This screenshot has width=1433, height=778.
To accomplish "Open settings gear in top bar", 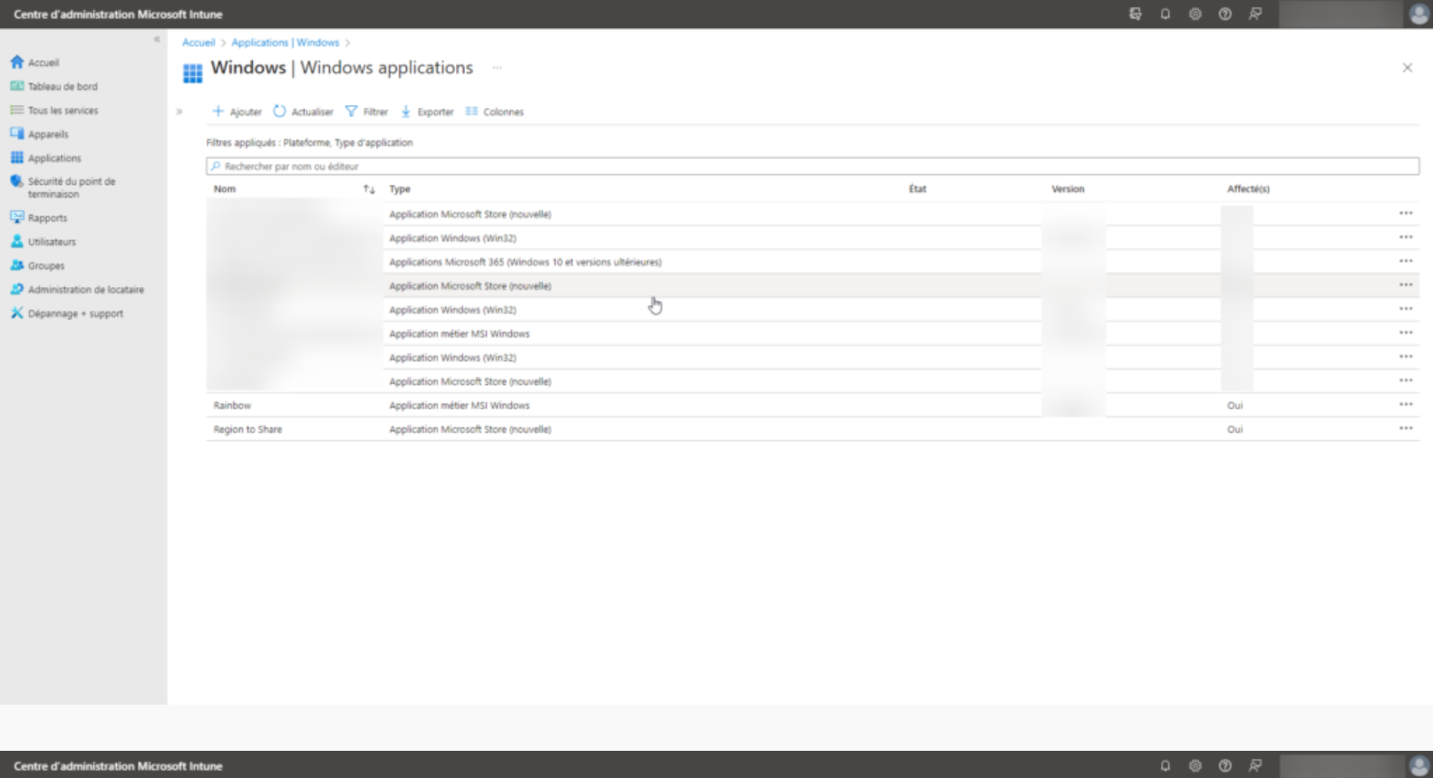I will (x=1196, y=14).
